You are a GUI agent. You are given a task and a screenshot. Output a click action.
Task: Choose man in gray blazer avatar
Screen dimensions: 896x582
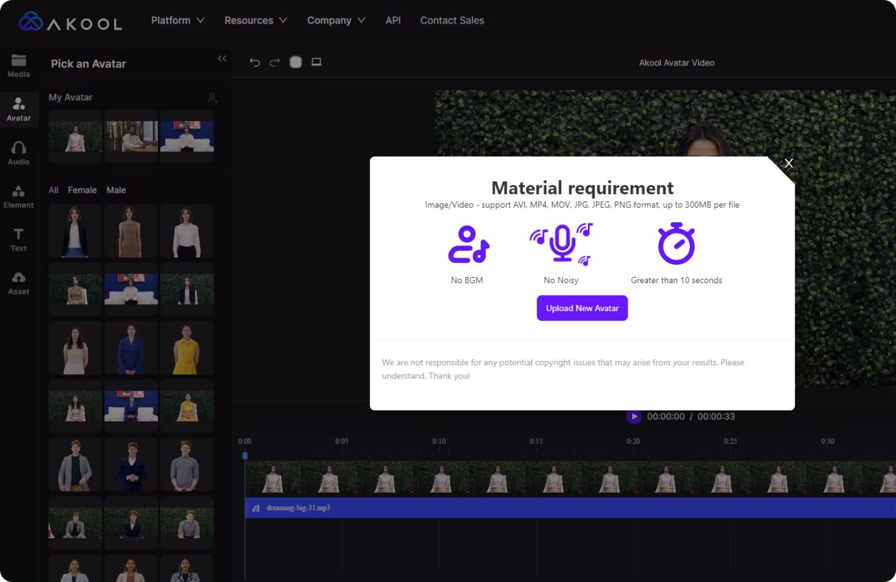[x=75, y=465]
